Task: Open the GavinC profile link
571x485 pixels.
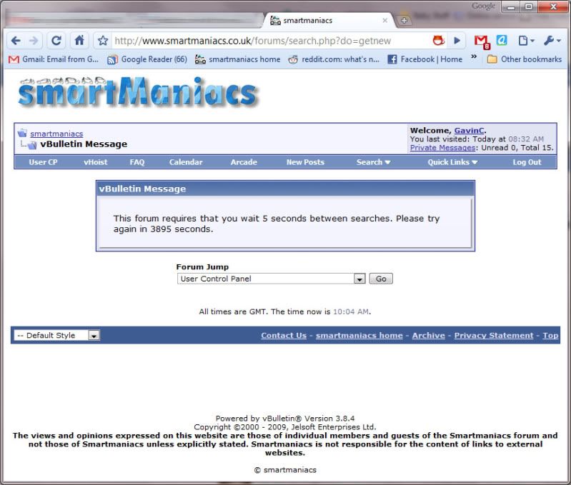Action: pos(469,130)
